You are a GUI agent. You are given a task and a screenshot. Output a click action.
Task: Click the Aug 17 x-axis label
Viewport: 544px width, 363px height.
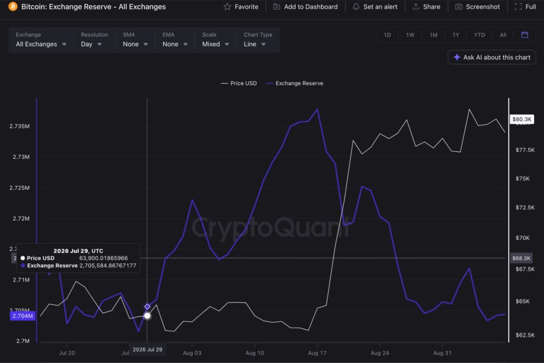(317, 353)
